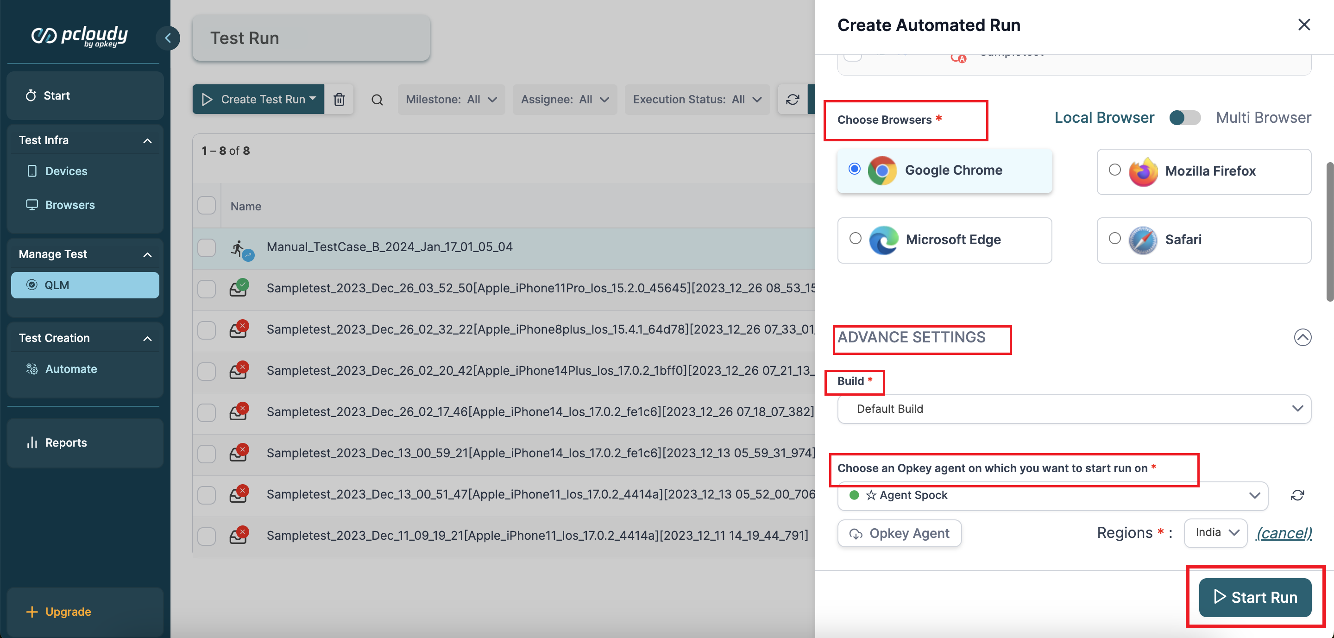Check the select-all checkbox in Name header
1334x638 pixels.
pyautogui.click(x=206, y=206)
